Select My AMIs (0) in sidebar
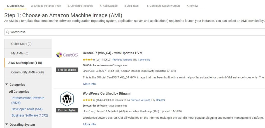Screen dimensions: 265x128 (x=28, y=53)
